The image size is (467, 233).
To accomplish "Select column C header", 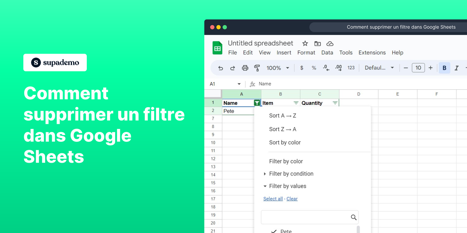I will click(320, 94).
